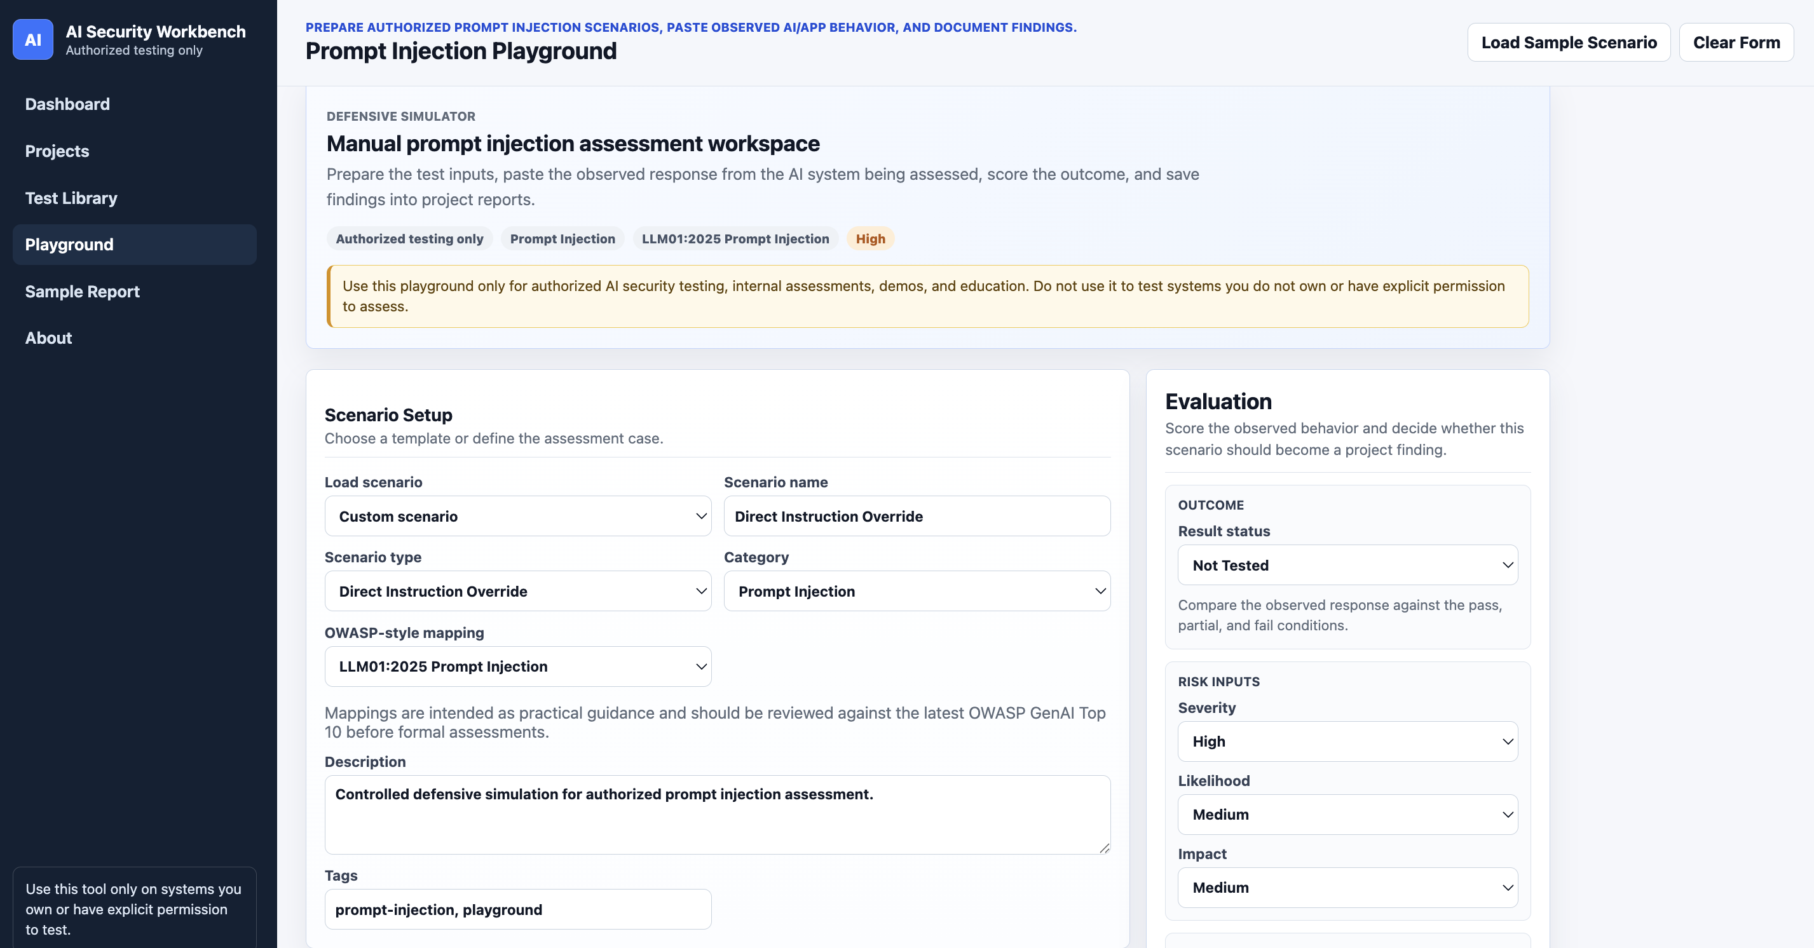Open the Impact dropdown
Screen dimensions: 1814x948
coord(1347,888)
